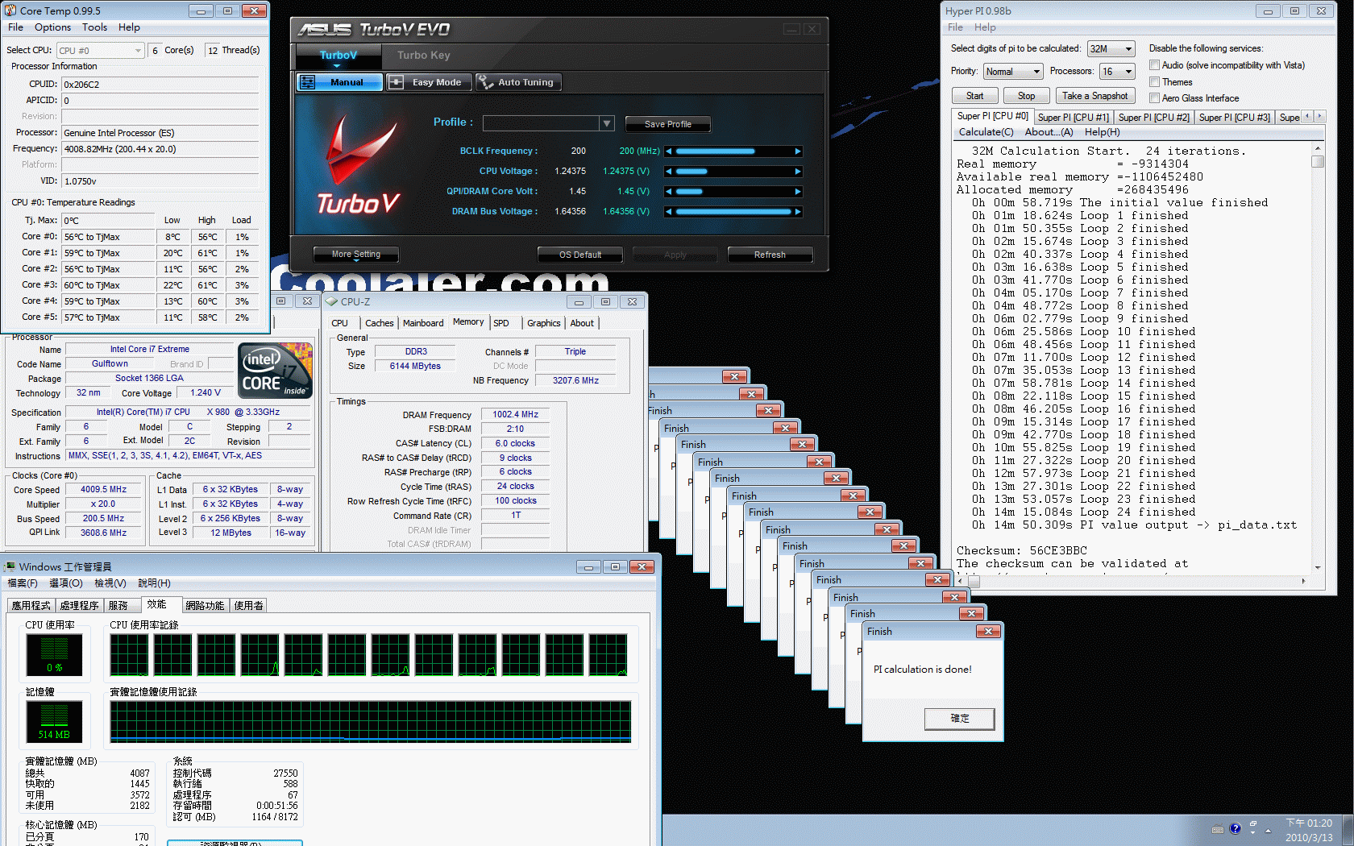1354x846 pixels.
Task: Lower DRAM Bus Voltage with left arrow
Action: coord(668,212)
